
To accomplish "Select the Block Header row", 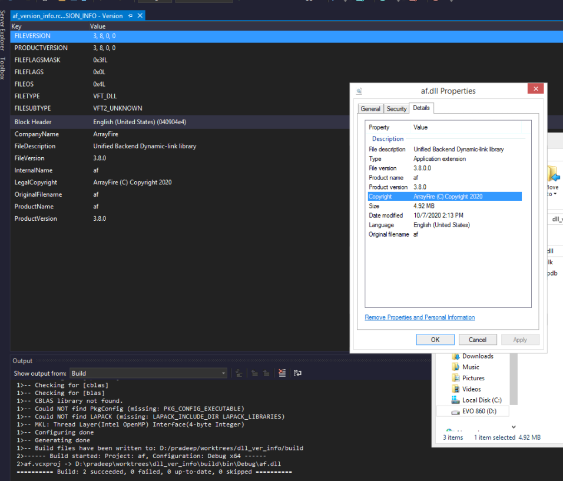I will click(180, 122).
